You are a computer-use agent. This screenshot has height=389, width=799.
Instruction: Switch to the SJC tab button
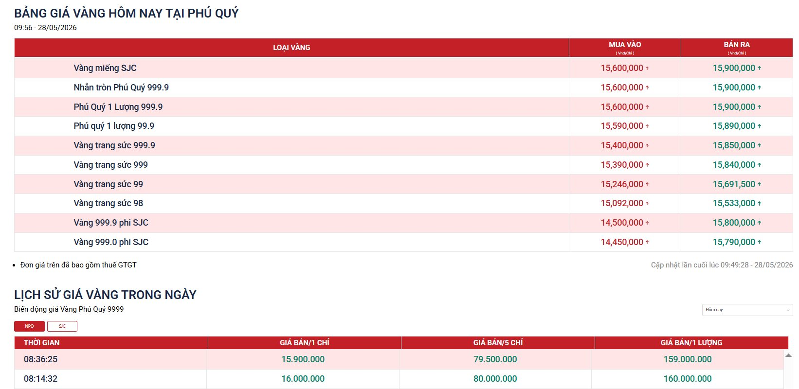62,326
